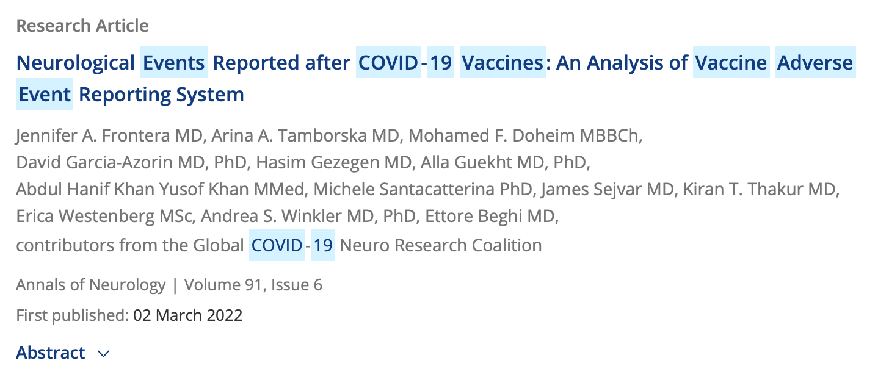Click highlighted Adverse in the title
Viewport: 889px width, 377px height.
(815, 62)
